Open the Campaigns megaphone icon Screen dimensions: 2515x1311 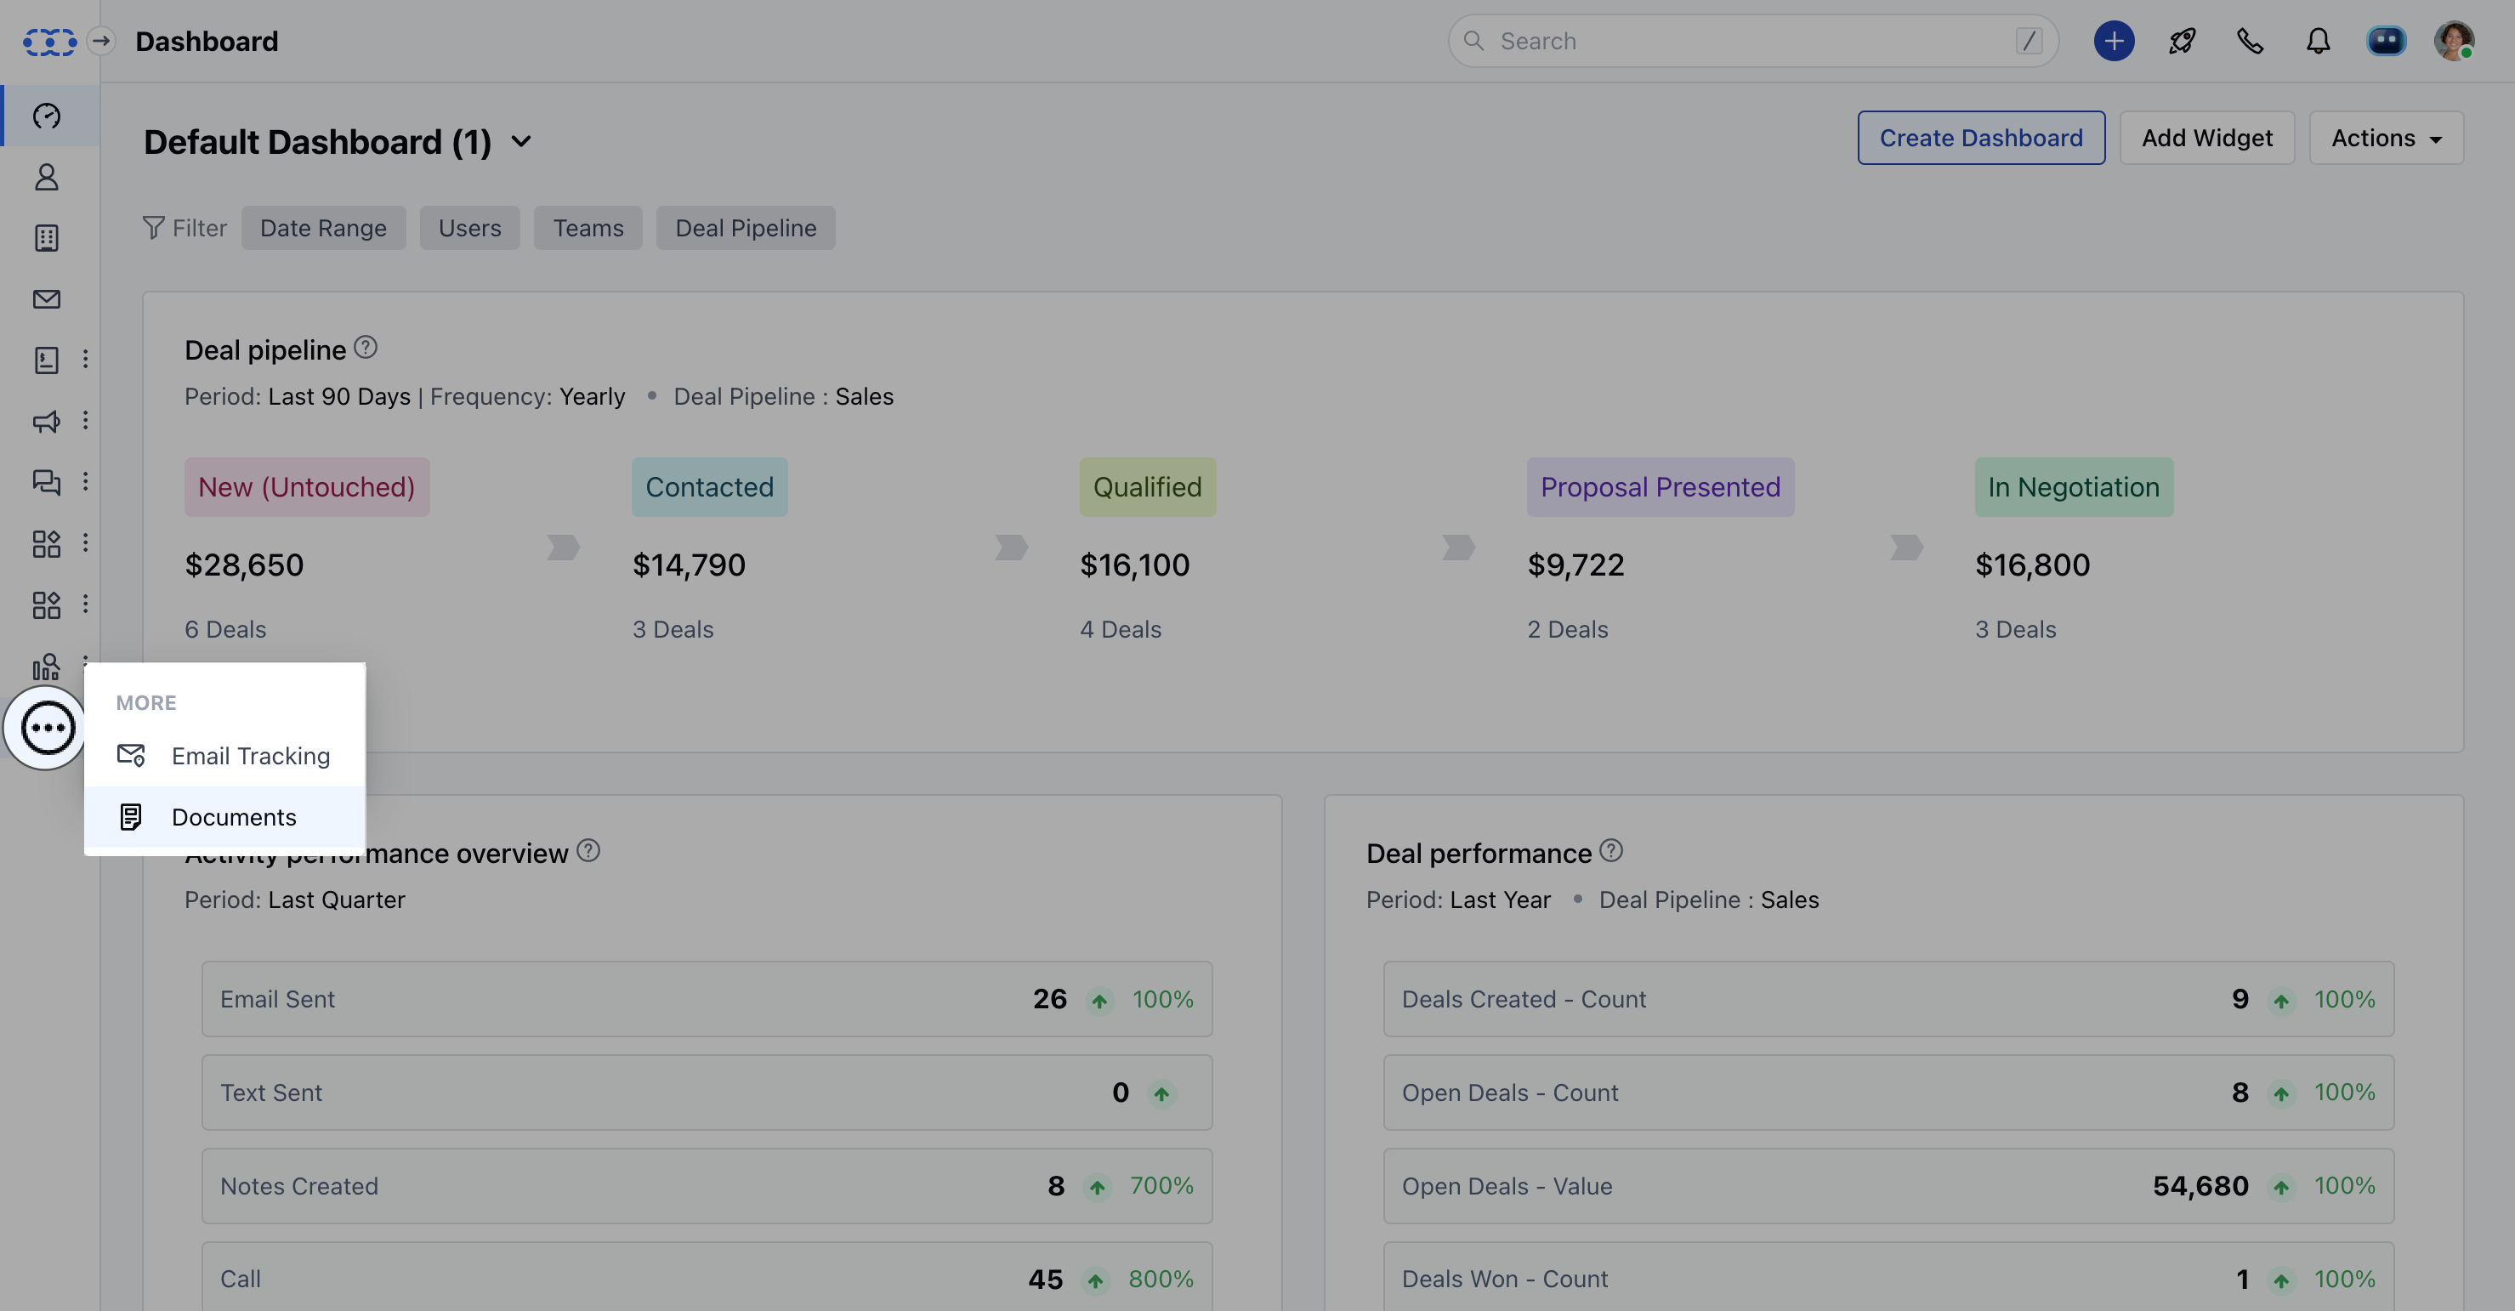46,422
